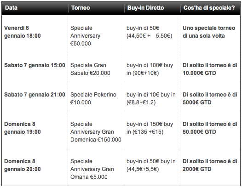
Task: Select the Venerdì 6 gennaio 18:00 date
Action: (23, 32)
